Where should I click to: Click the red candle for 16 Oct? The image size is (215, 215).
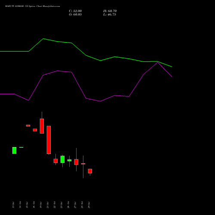tap(35, 130)
